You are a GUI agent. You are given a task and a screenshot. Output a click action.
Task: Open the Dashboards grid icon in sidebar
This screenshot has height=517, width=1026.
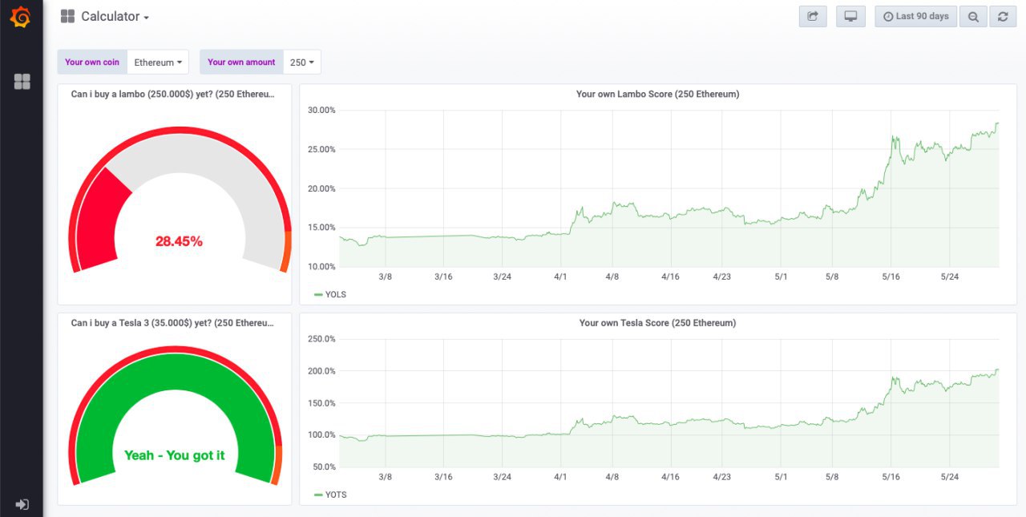[x=22, y=82]
